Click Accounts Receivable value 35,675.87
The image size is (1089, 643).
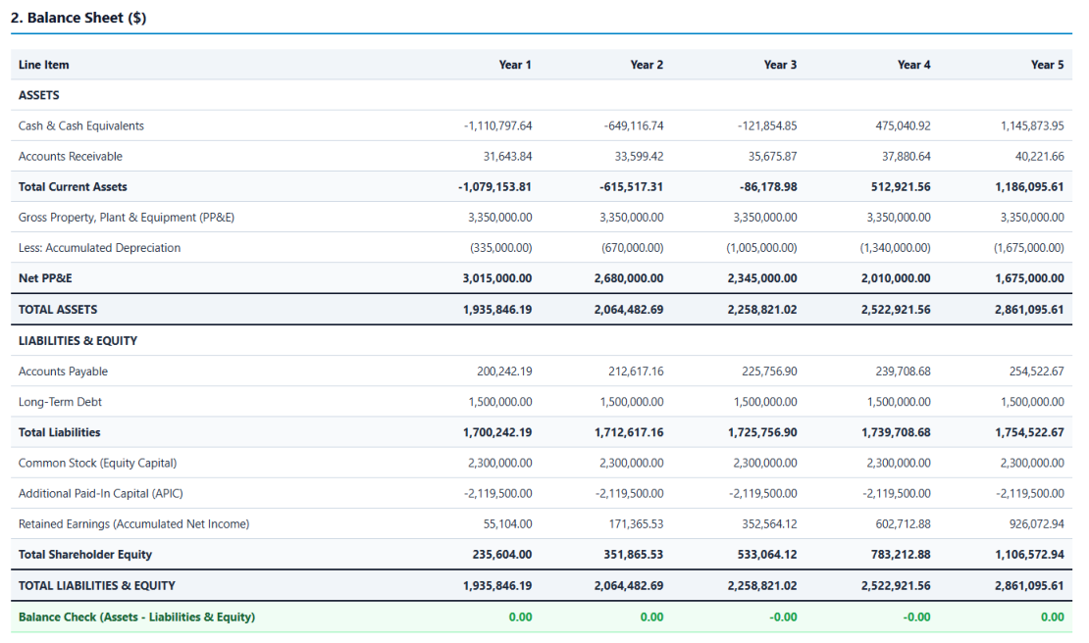[772, 156]
